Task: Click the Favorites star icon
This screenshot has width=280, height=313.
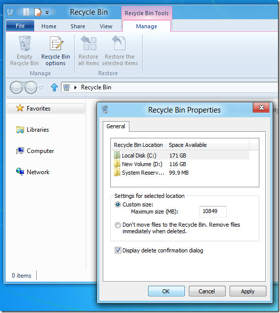Action: pos(20,108)
